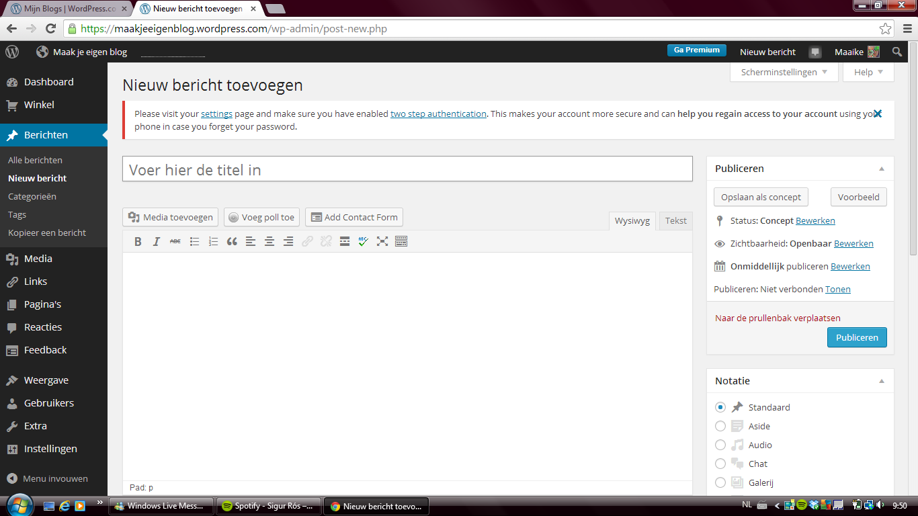Image resolution: width=918 pixels, height=516 pixels.
Task: Click the blue Publiceren button
Action: click(857, 337)
